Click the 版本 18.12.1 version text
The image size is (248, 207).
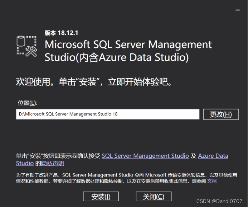coord(61,33)
